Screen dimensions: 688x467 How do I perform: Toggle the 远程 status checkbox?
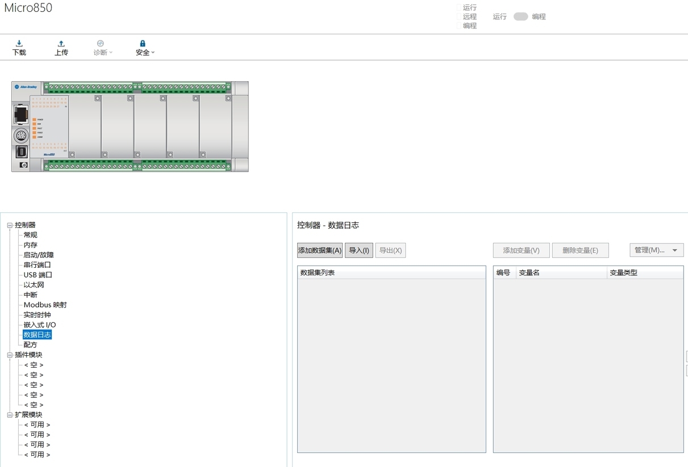click(x=459, y=16)
